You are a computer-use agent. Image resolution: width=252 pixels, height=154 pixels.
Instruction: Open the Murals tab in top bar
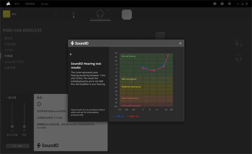coord(45,4)
